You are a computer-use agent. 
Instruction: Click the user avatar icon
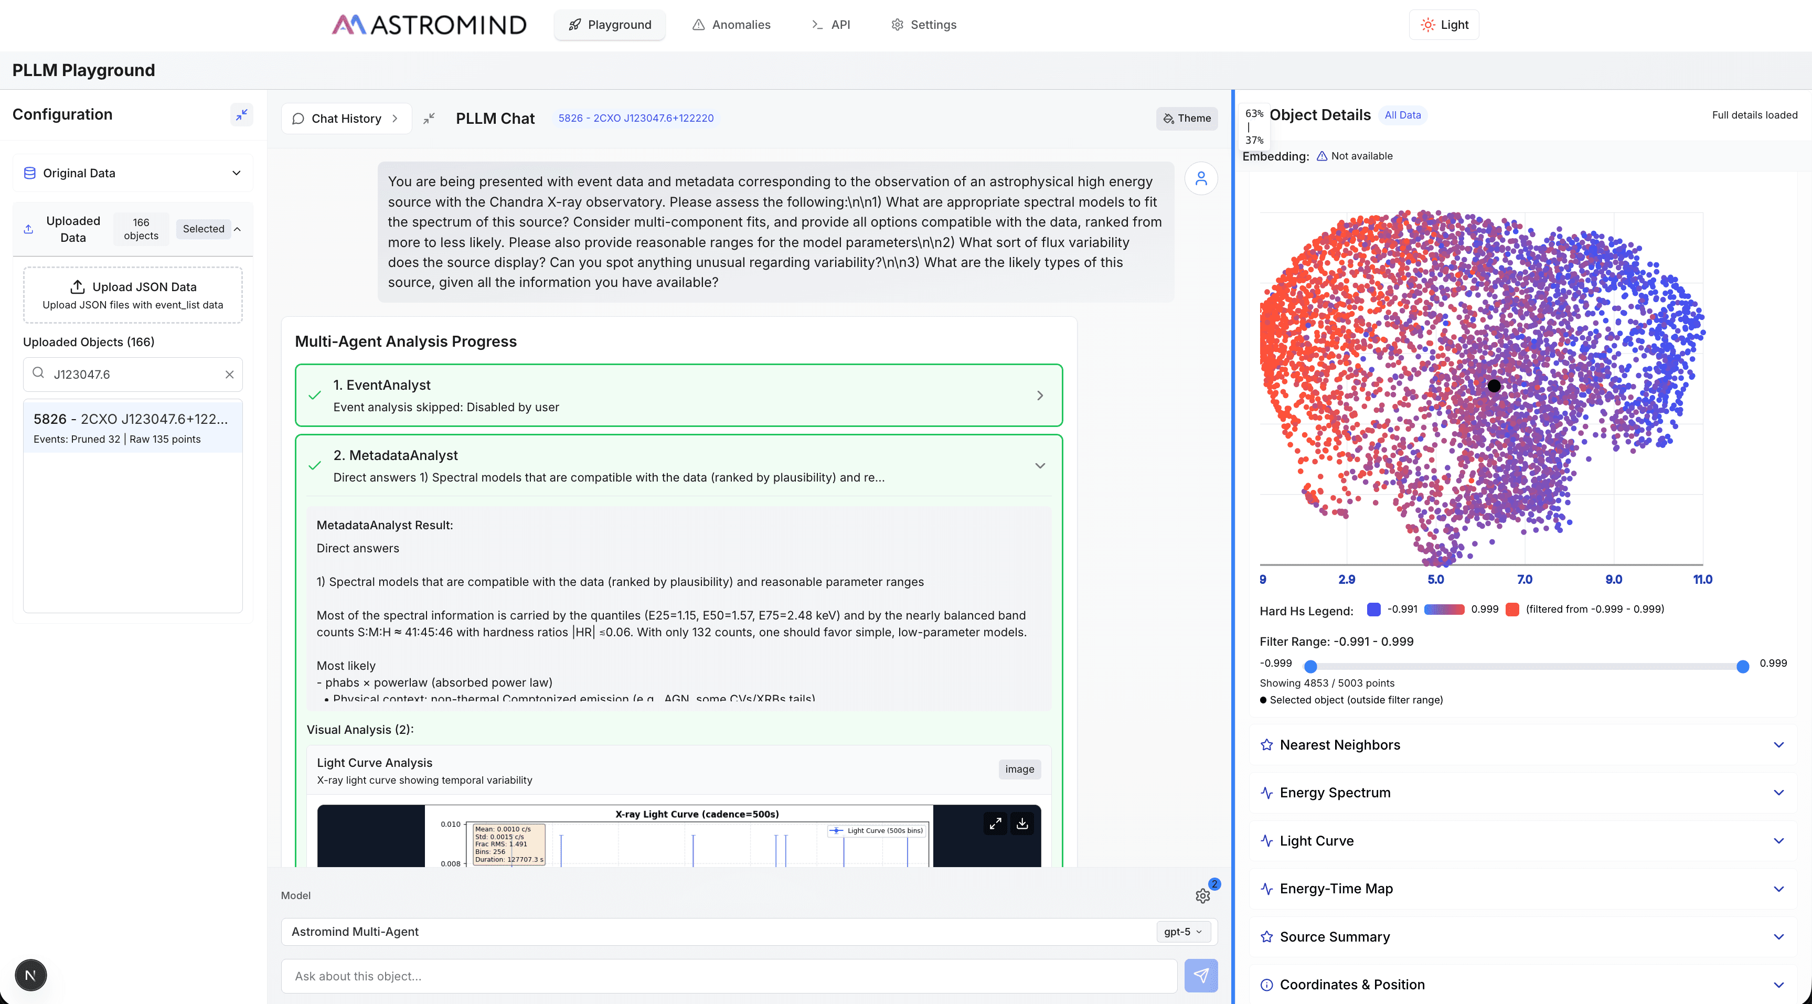point(1201,179)
